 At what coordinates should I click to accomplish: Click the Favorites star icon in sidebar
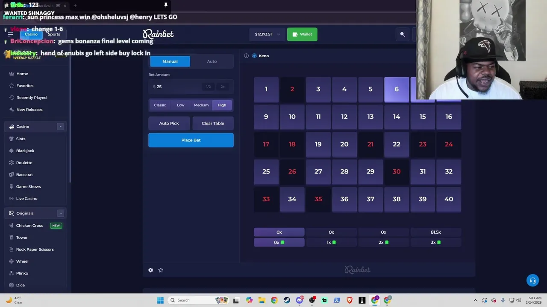click(x=12, y=86)
